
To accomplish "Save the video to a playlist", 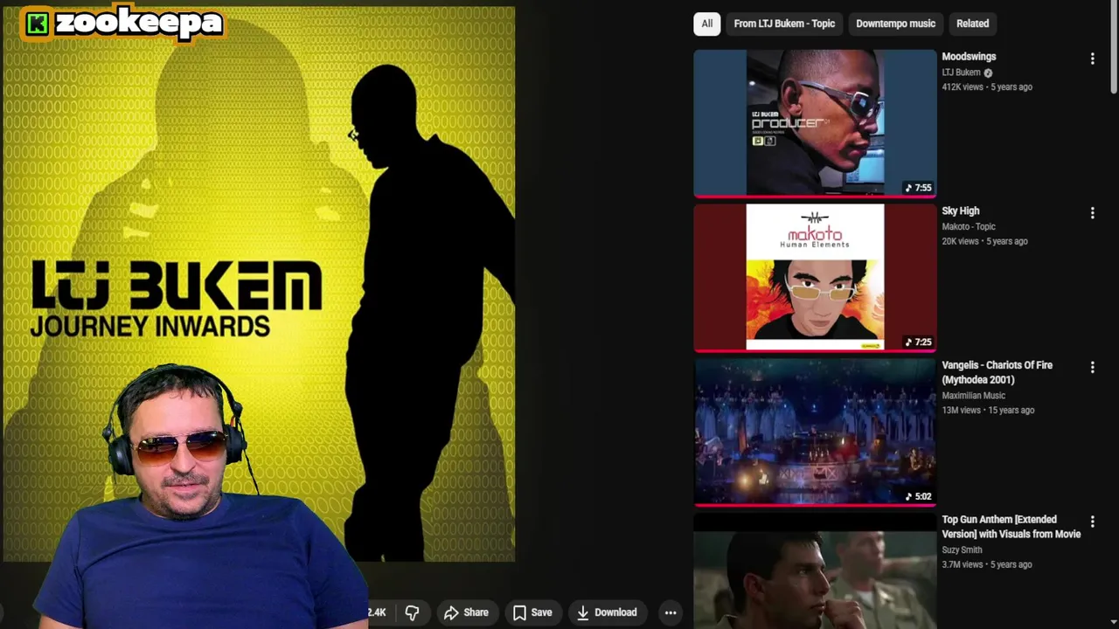I will [532, 612].
